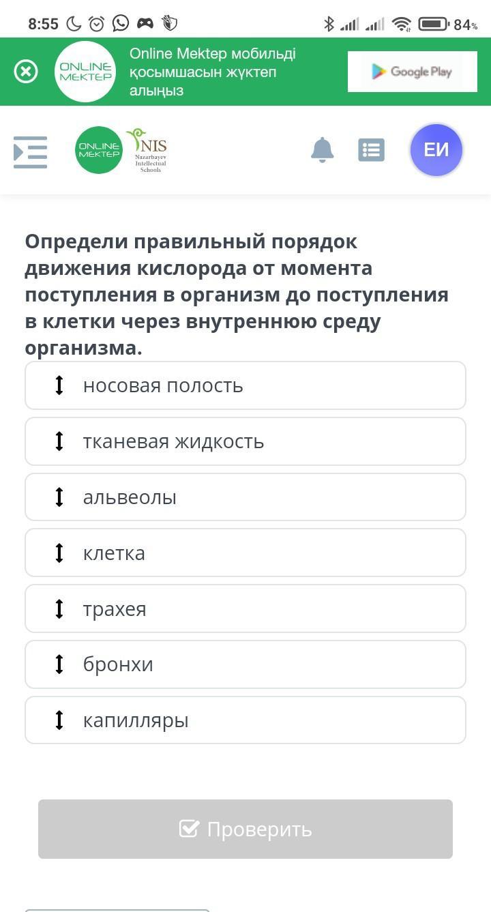
Task: Click drag handle for альвеолы
Action: coord(59,497)
